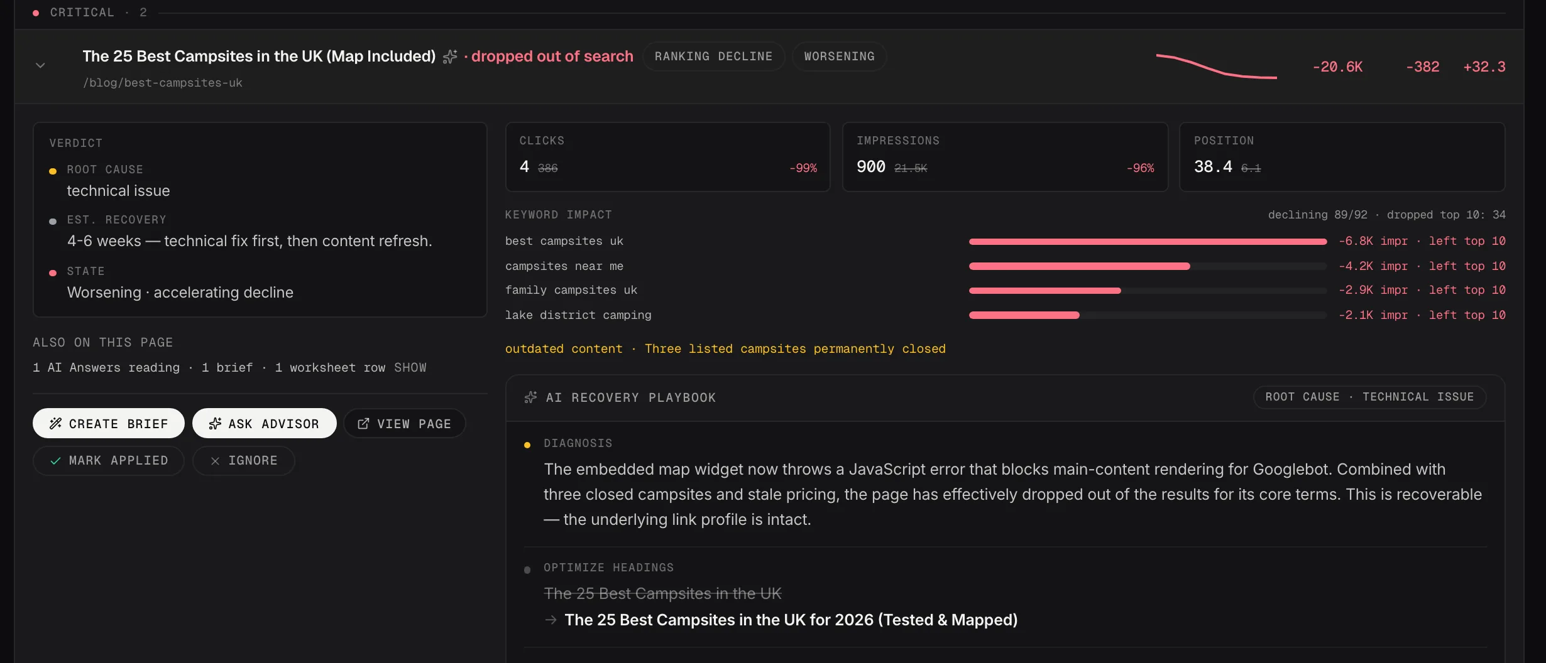Click the +32.3 position change value

1484,67
